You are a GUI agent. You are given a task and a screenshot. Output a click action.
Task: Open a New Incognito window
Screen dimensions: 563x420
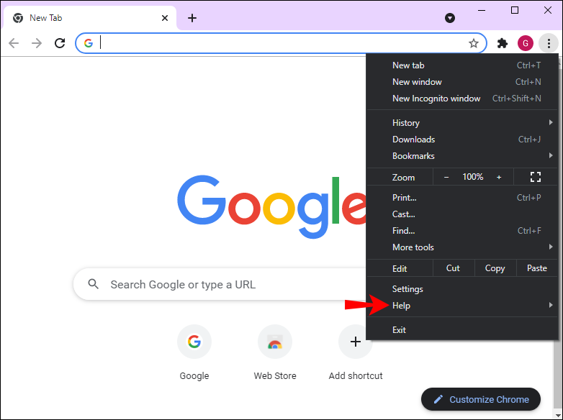pyautogui.click(x=462, y=99)
